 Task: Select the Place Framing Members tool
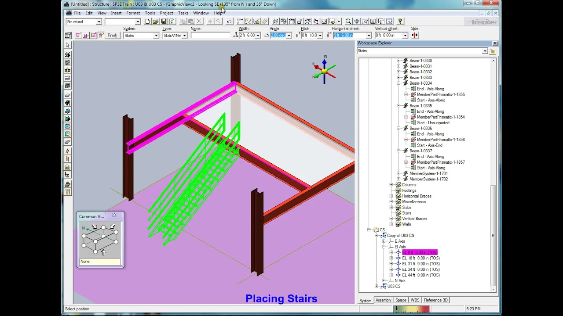pyautogui.click(x=67, y=62)
